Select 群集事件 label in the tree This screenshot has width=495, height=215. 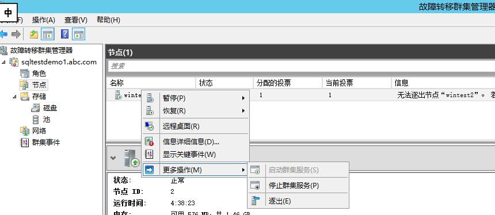46,143
